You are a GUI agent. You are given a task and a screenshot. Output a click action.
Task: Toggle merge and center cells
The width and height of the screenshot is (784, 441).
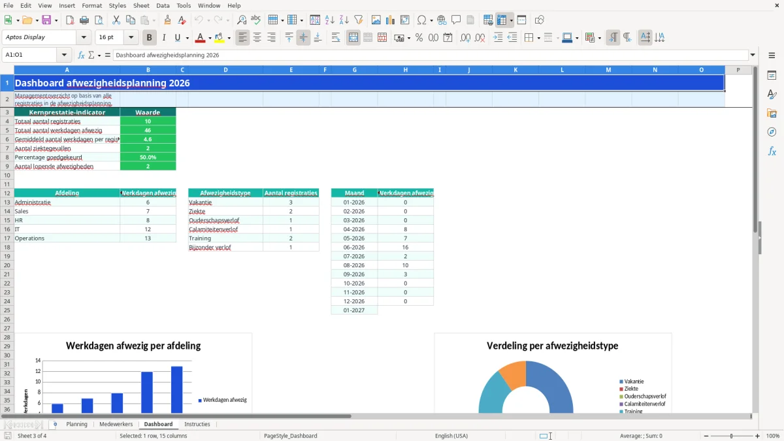[x=353, y=38]
